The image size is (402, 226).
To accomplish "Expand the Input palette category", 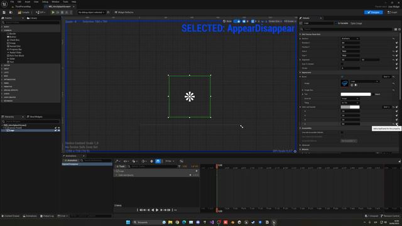I will tap(3, 69).
